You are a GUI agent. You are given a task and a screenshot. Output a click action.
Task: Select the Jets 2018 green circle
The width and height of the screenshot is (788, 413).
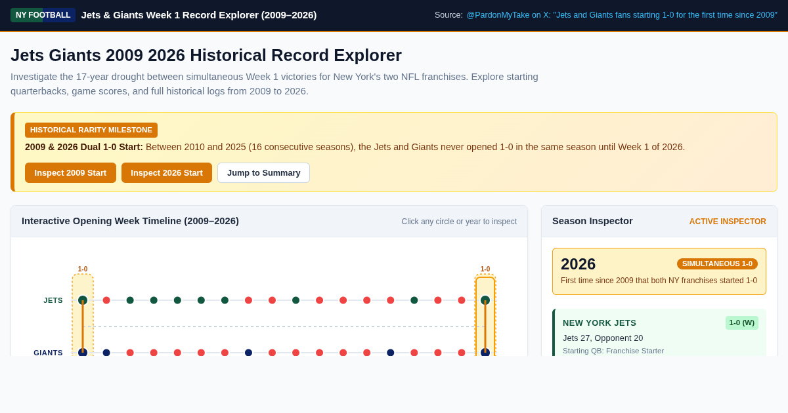[295, 300]
